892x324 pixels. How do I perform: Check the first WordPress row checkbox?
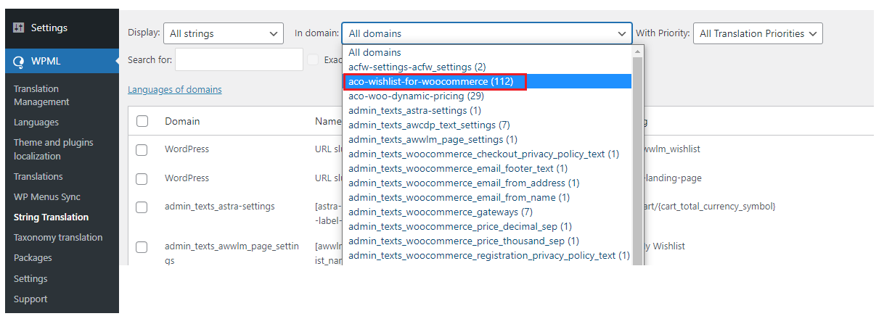[x=142, y=149]
